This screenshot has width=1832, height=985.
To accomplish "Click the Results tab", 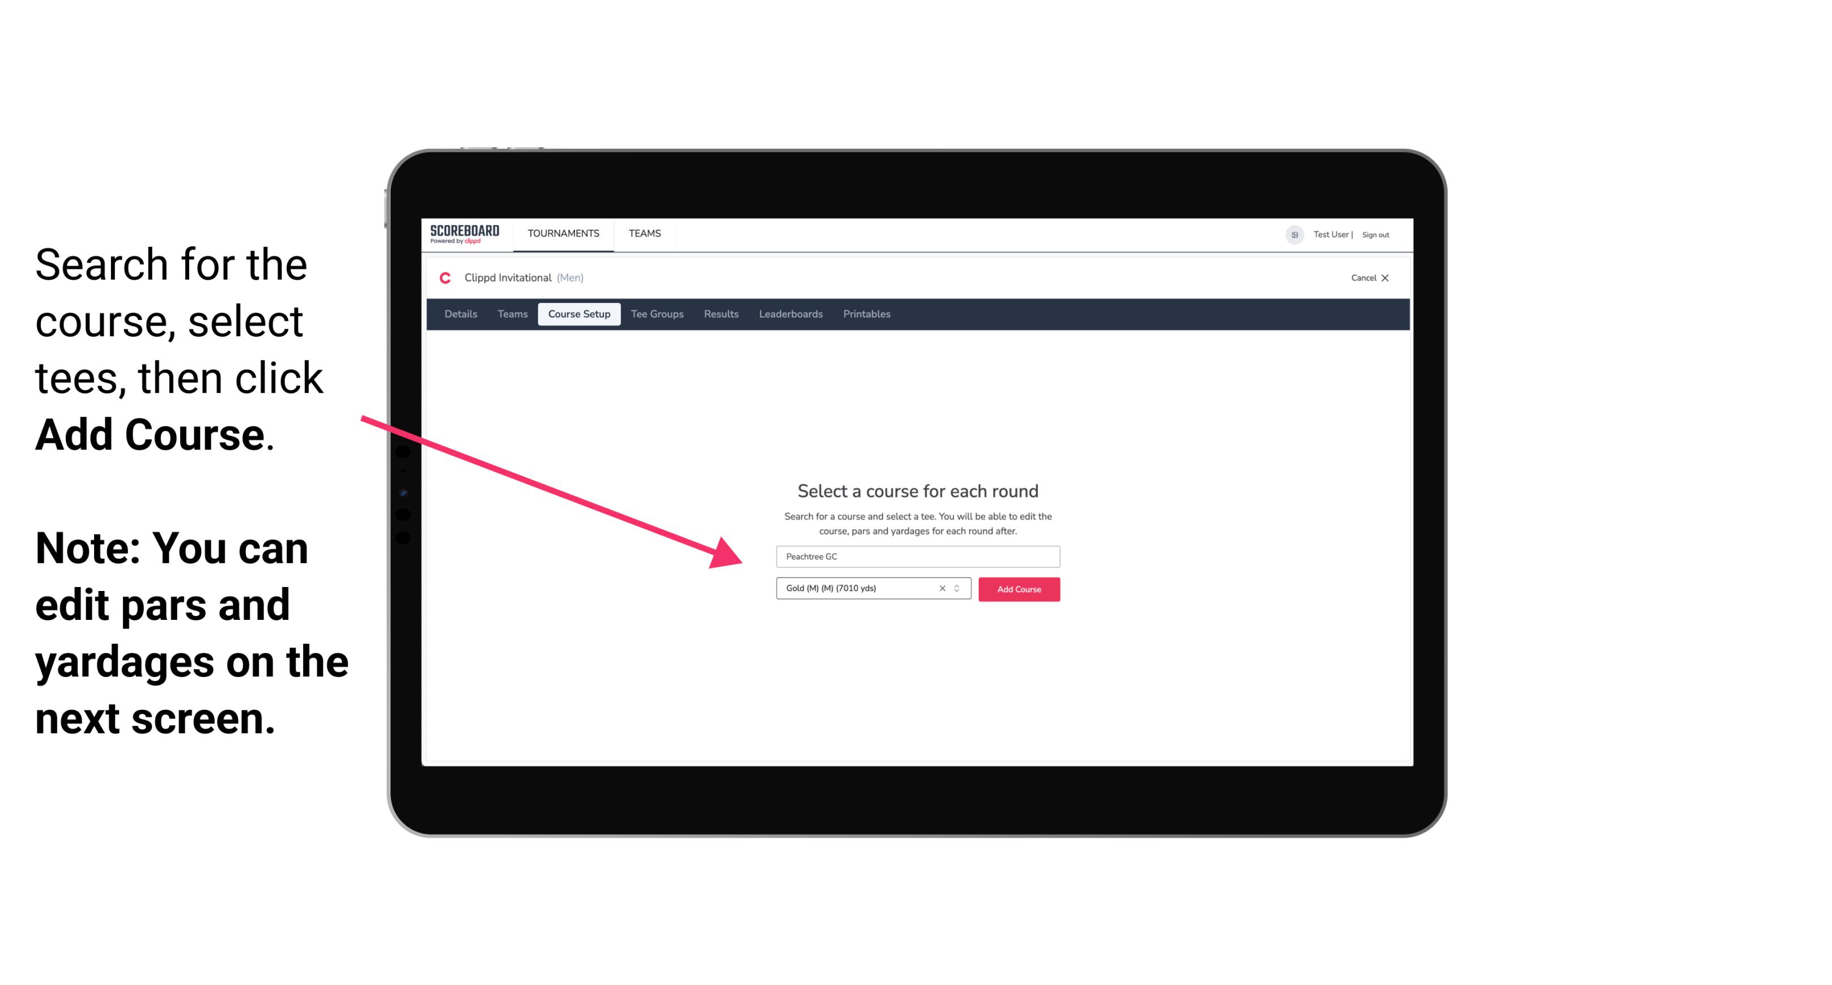I will click(x=719, y=314).
